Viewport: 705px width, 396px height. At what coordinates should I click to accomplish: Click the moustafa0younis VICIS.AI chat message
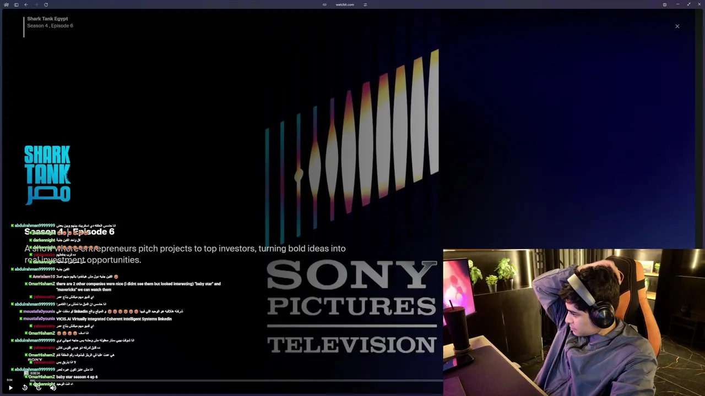(96, 319)
